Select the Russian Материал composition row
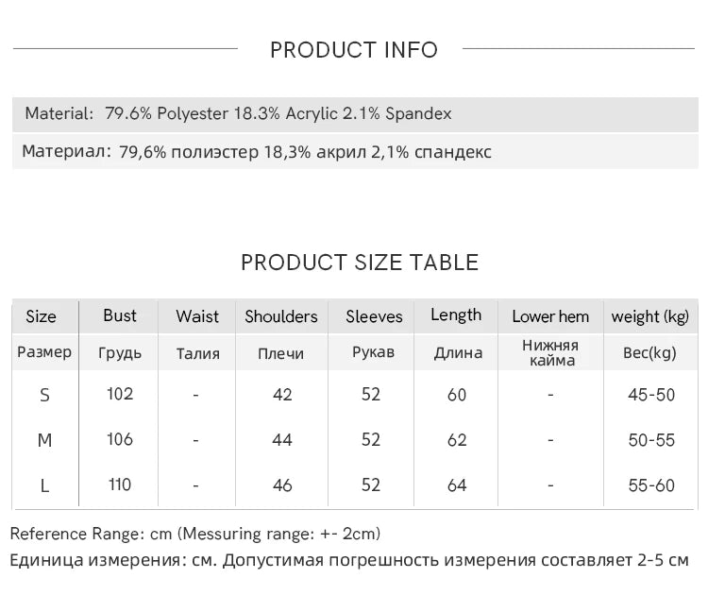 click(x=355, y=152)
